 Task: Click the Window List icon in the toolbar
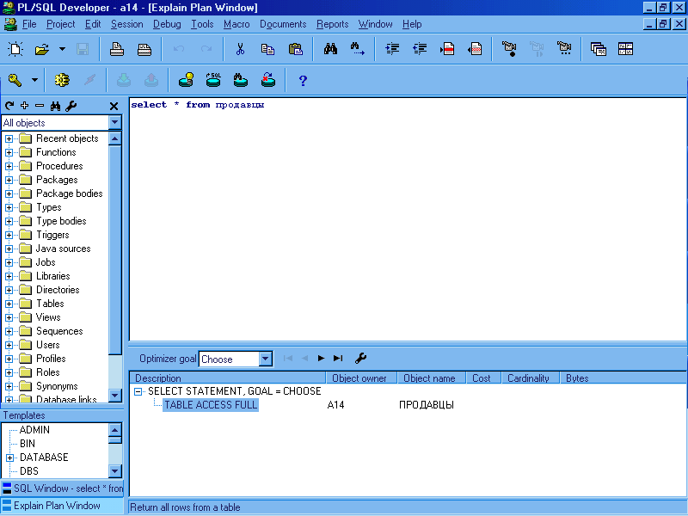pyautogui.click(x=598, y=49)
